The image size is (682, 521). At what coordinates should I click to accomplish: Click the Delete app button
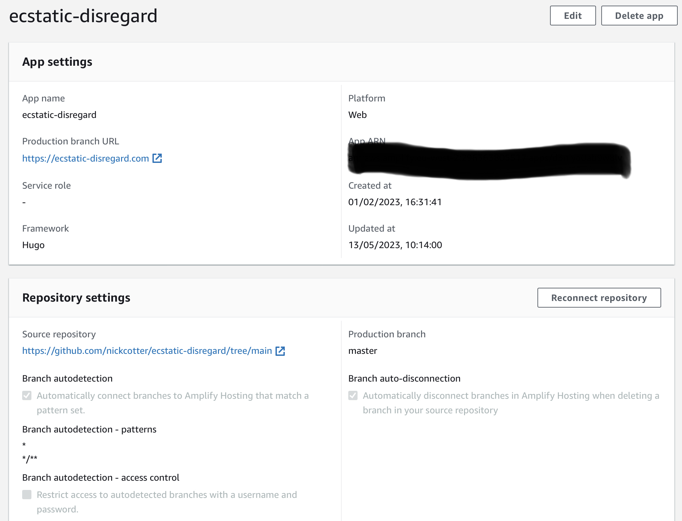pos(639,16)
